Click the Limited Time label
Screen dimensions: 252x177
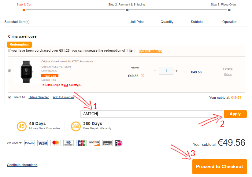[x=49, y=80]
